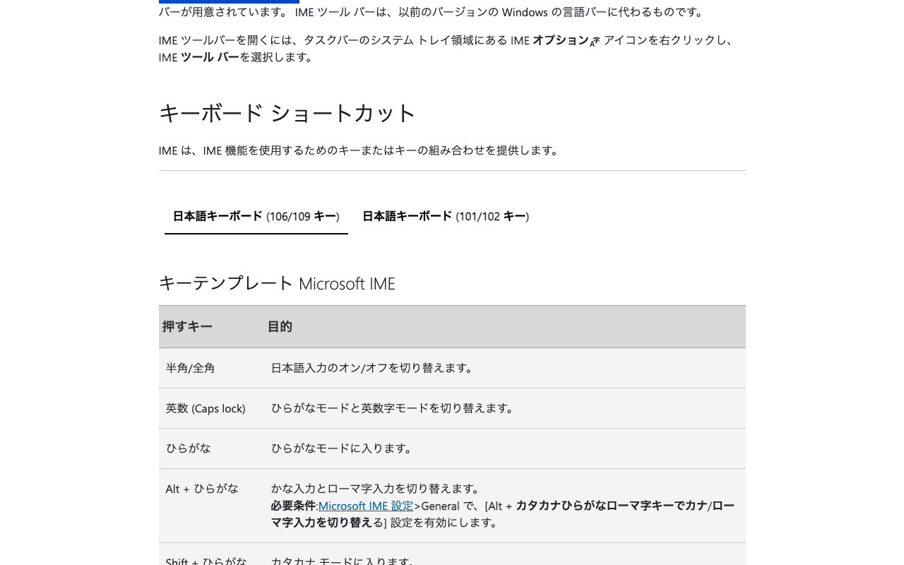Image resolution: width=904 pixels, height=565 pixels.
Task: Click the 目的 column header
Action: point(280,326)
